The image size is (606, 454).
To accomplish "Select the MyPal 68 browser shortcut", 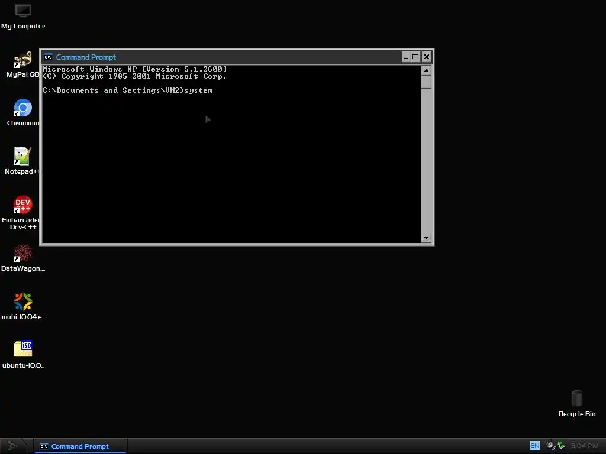I will pos(23,65).
